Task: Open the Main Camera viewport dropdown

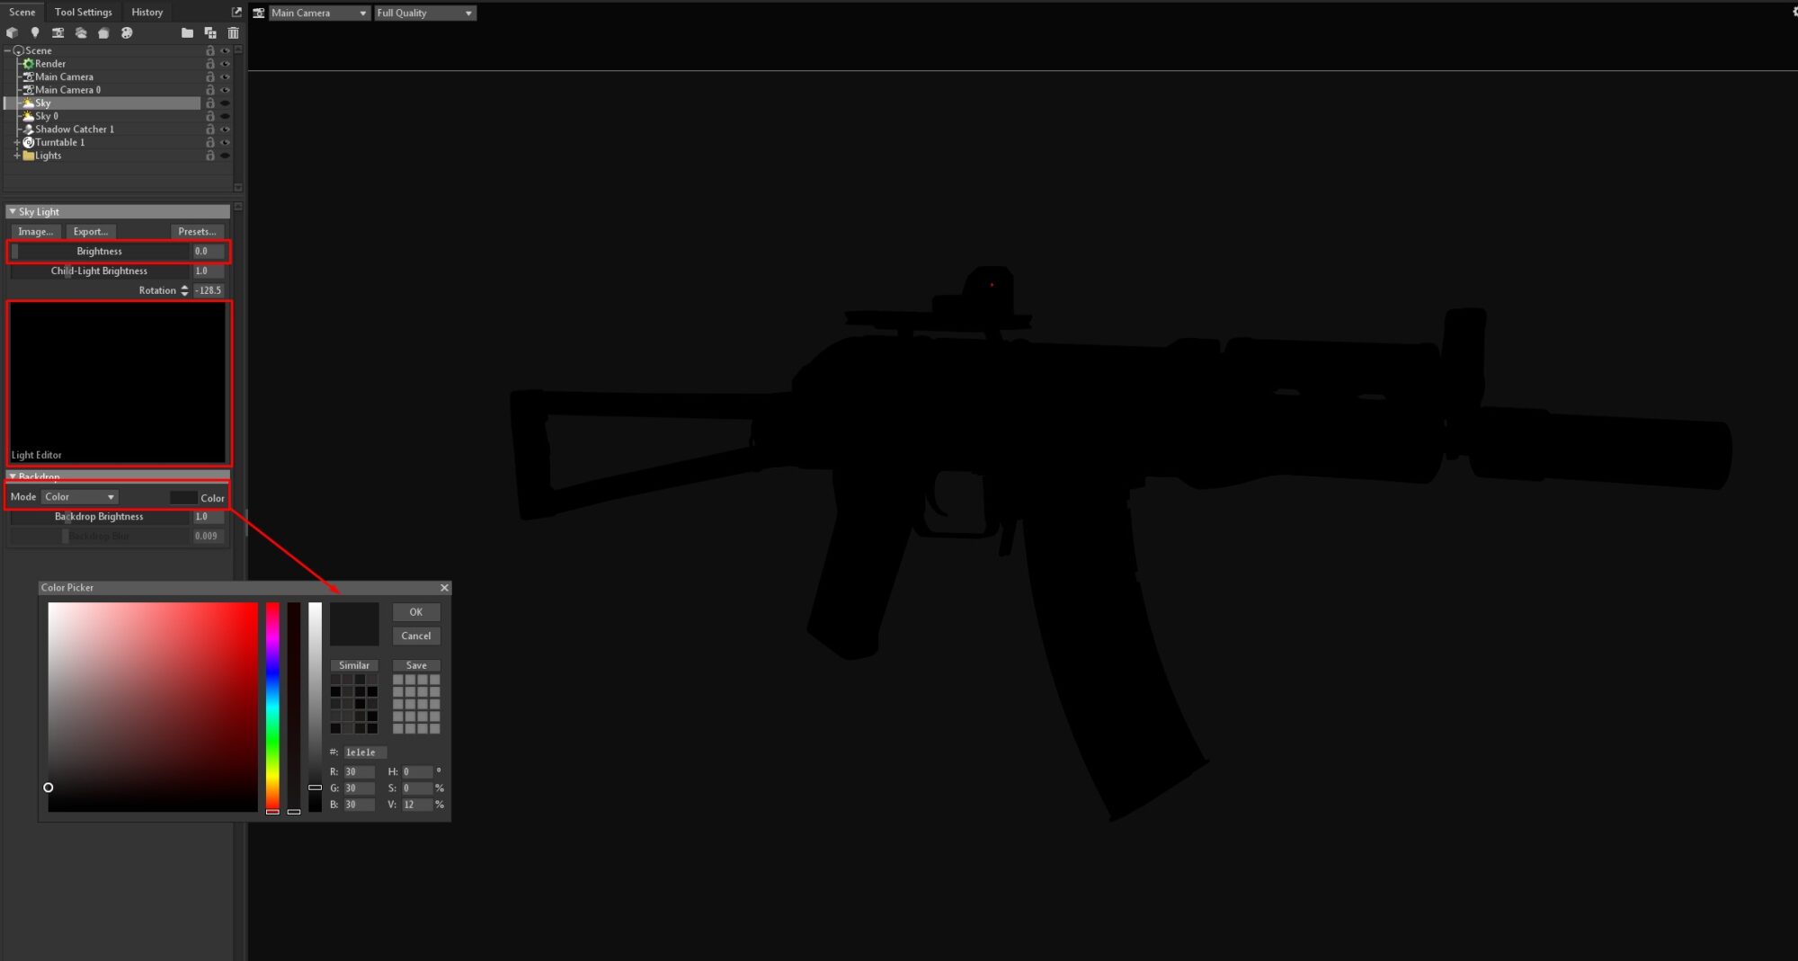Action: pyautogui.click(x=319, y=13)
